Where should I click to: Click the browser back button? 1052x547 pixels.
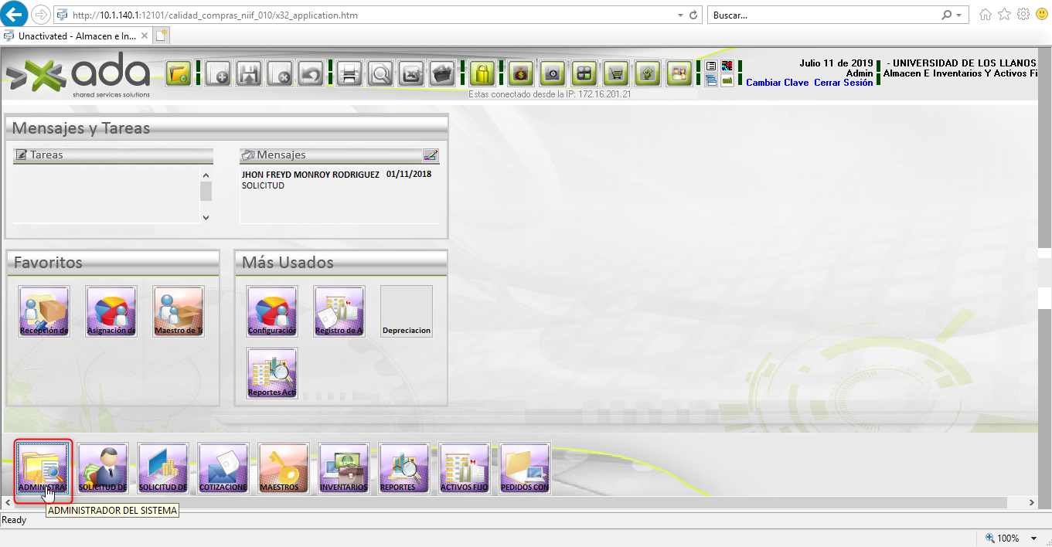(x=15, y=15)
